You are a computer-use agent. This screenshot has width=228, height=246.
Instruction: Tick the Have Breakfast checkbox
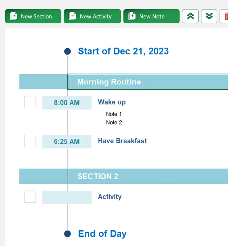coord(30,141)
